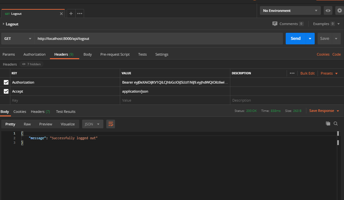344x200 pixels.
Task: Open the Examples dropdown
Action: pyautogui.click(x=327, y=24)
